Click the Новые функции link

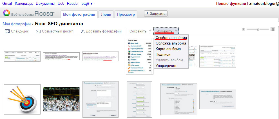231,4
